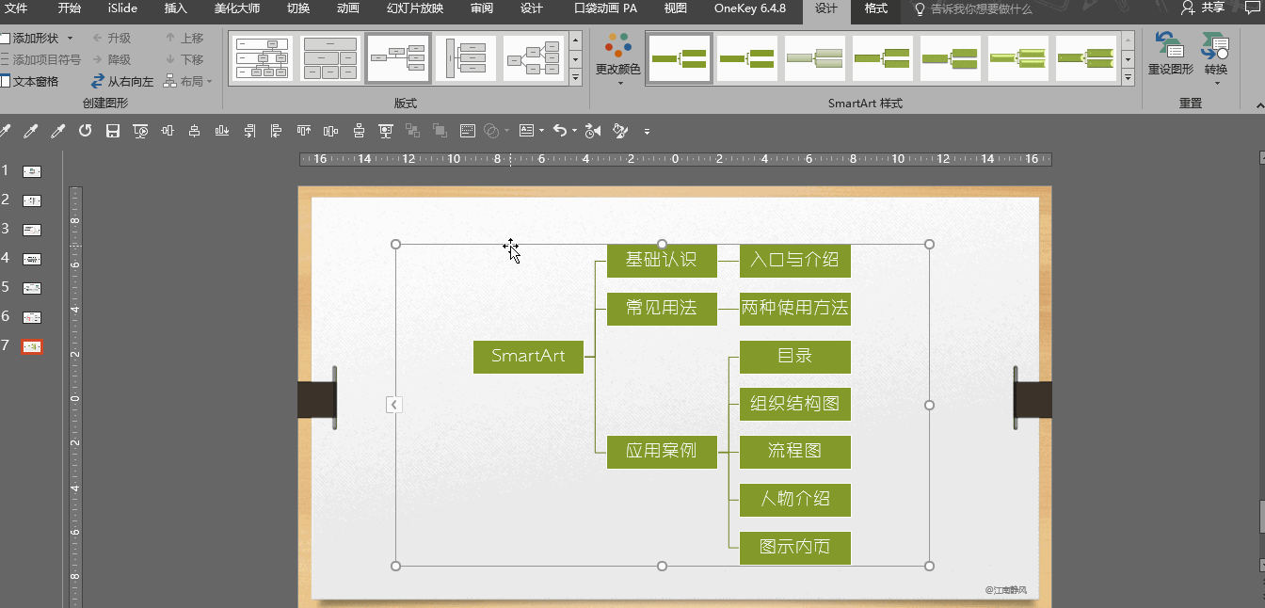
Task: Toggle 从右向左 right-to-left direction
Action: tap(122, 82)
